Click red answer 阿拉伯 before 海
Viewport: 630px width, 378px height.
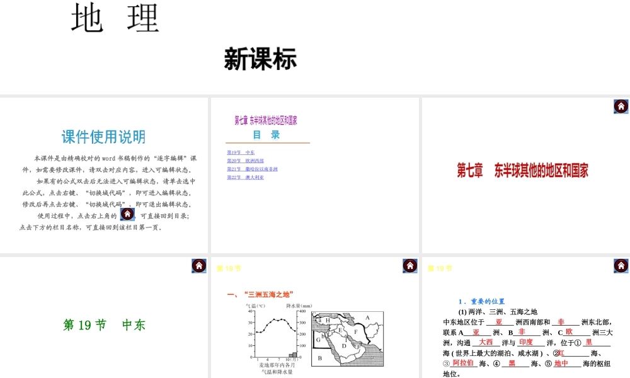pyautogui.click(x=463, y=363)
